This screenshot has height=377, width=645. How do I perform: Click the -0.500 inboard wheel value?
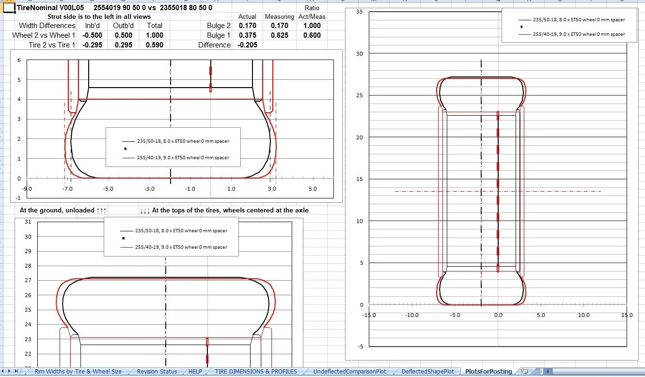[92, 35]
